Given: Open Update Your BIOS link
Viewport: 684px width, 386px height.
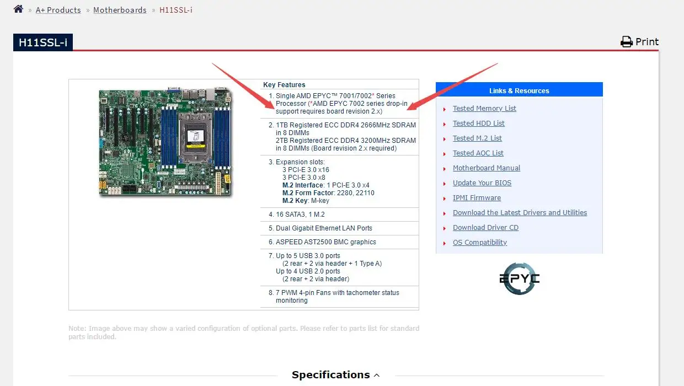Looking at the screenshot, I should click(482, 183).
